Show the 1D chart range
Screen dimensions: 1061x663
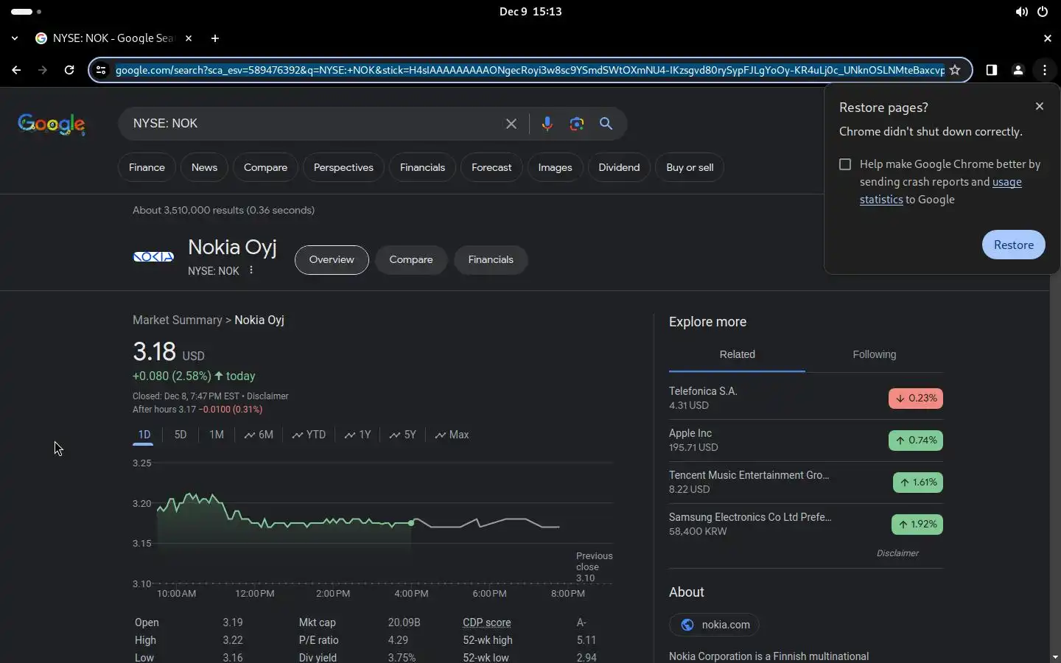click(x=144, y=435)
